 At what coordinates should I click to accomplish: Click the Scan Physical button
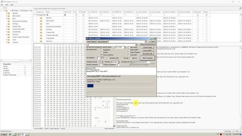92,42
